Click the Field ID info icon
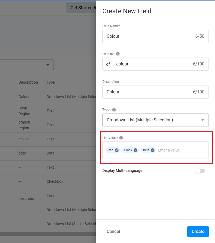 (x=118, y=54)
